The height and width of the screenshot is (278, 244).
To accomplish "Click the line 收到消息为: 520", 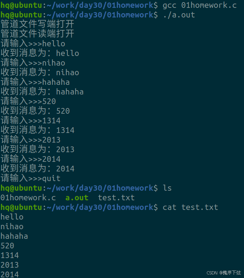I will pyautogui.click(x=35, y=111).
